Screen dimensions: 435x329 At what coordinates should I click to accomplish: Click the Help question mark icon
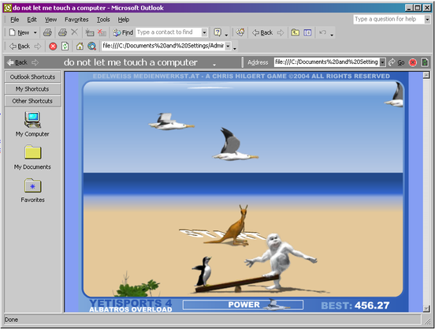pos(217,32)
